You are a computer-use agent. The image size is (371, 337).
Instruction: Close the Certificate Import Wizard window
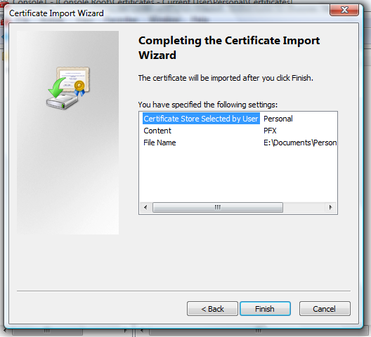point(344,10)
